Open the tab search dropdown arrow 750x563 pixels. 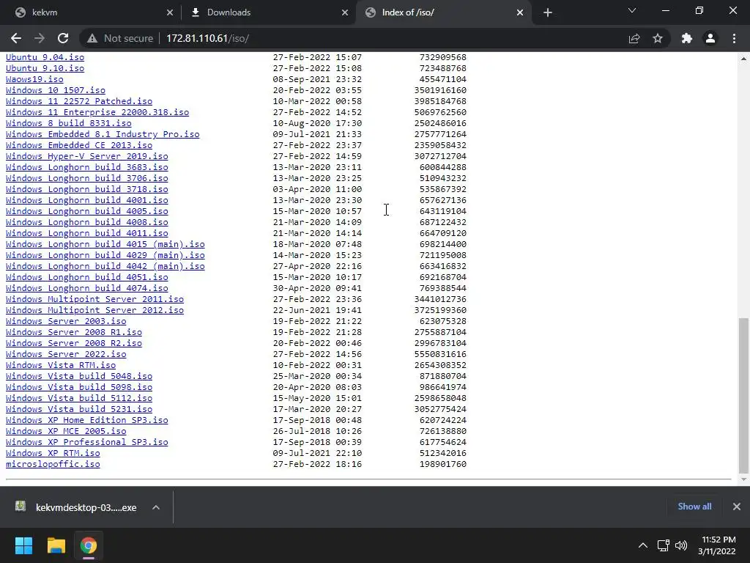click(632, 10)
